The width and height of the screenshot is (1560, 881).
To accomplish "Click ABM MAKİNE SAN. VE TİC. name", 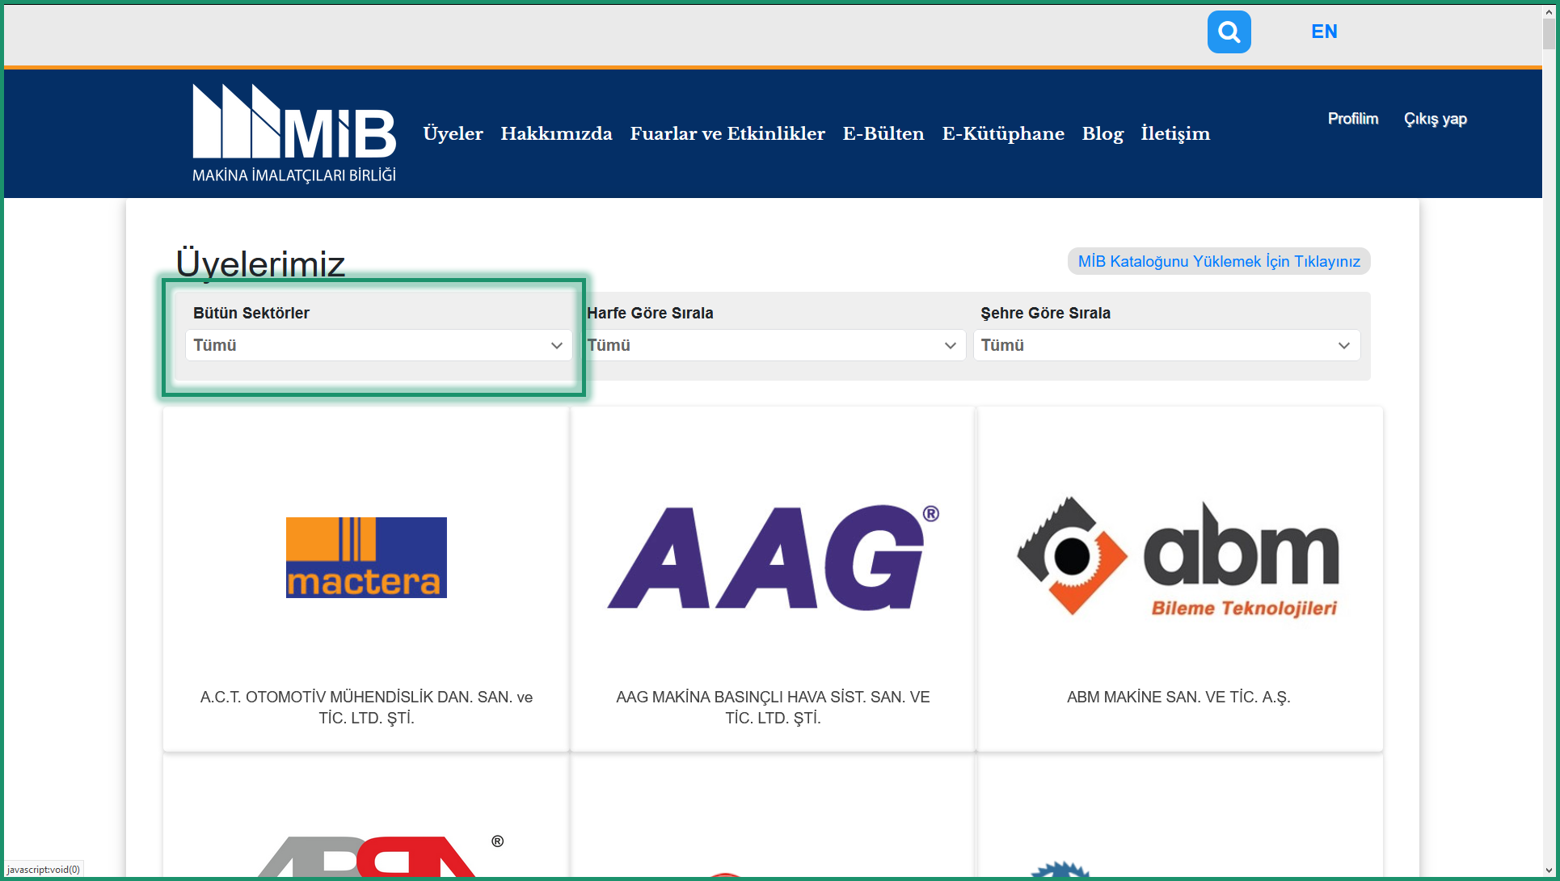I will click(1178, 697).
